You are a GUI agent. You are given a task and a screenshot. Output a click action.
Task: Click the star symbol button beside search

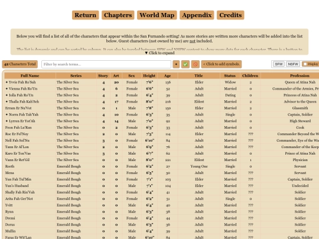click(176, 64)
